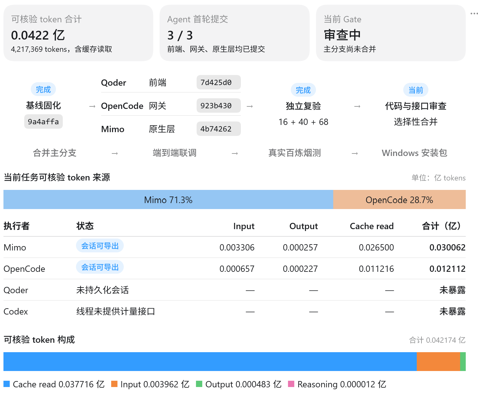This screenshot has width=478, height=398.
Task: Click the Codex row name in table
Action: [x=16, y=311]
